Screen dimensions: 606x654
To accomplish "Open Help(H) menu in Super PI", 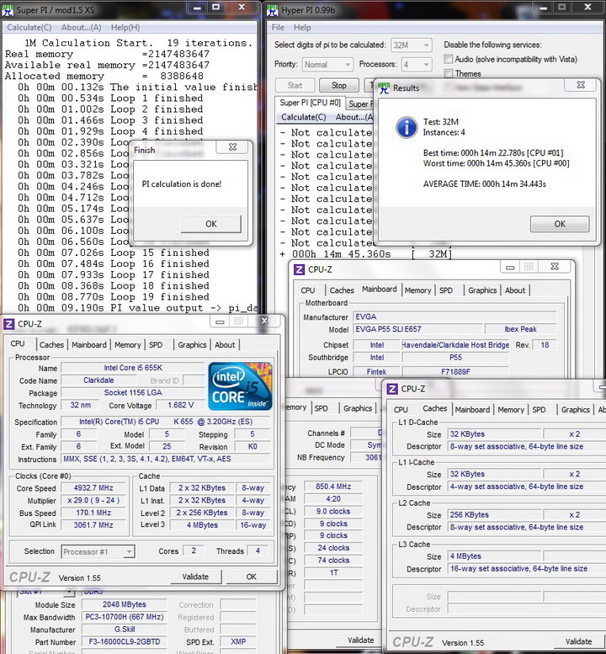I will (x=125, y=28).
